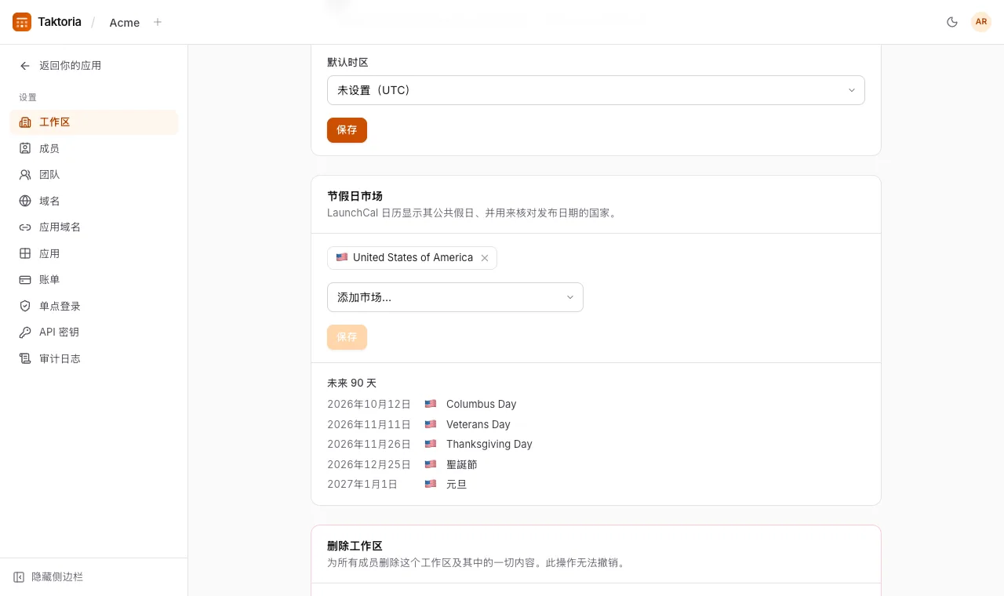Click the date 2027年1月1日
This screenshot has height=596, width=1004.
click(362, 485)
